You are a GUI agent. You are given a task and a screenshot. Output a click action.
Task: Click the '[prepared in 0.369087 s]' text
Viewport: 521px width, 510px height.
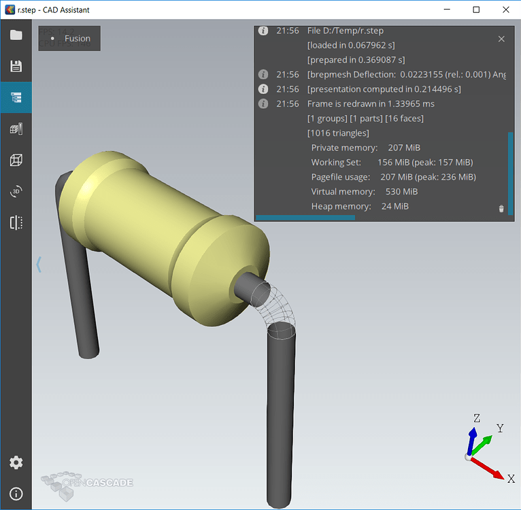(x=356, y=60)
